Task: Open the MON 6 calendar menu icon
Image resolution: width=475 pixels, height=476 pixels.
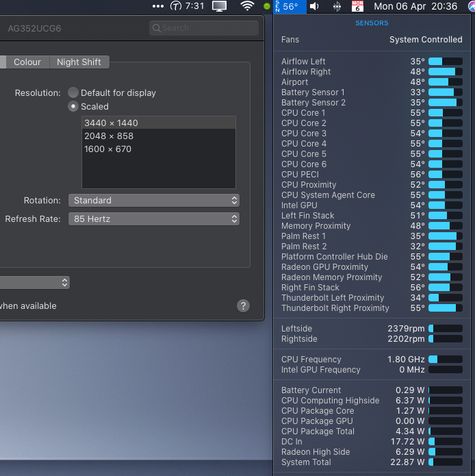Action: pyautogui.click(x=357, y=6)
